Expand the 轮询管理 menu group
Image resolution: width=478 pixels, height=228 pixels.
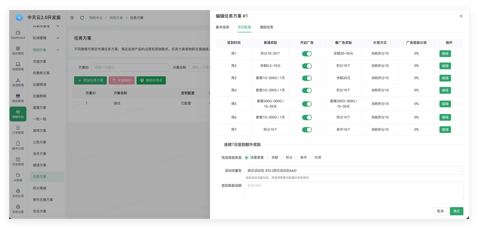(x=46, y=38)
